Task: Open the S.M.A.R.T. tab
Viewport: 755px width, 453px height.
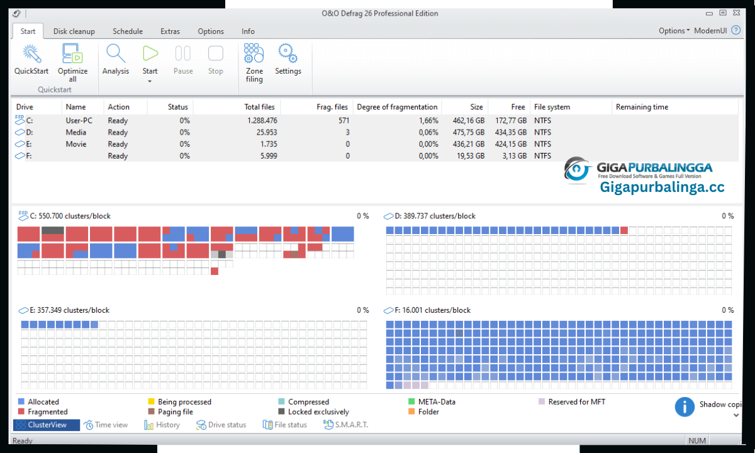Action: click(345, 425)
